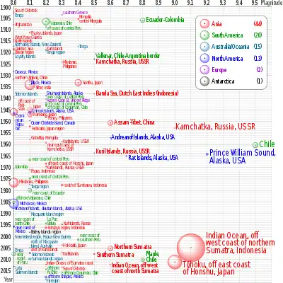Click the Prince William Sound, Alaska label
This screenshot has height=283, width=283.
242,156
